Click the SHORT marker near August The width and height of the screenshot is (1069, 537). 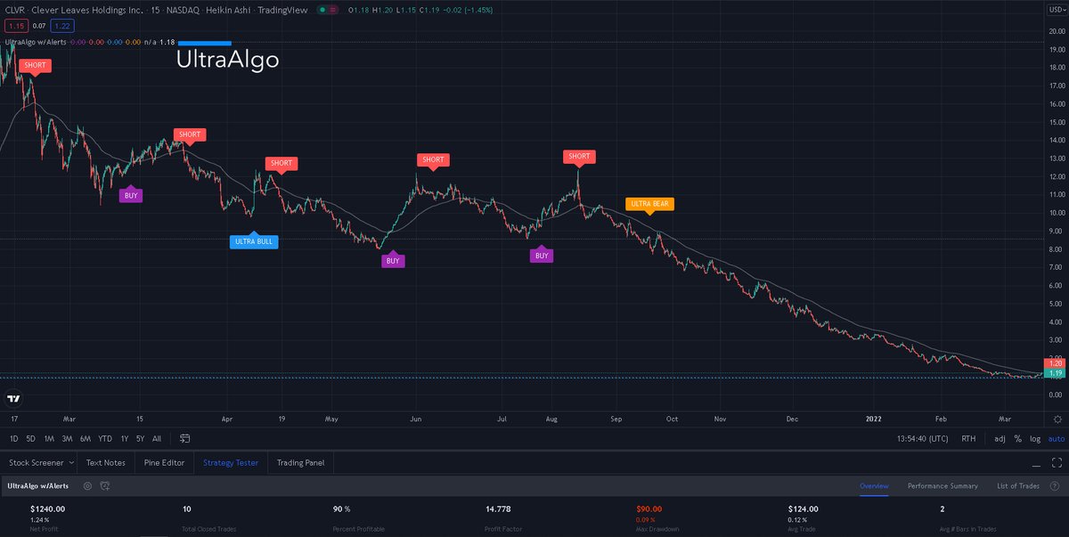579,158
